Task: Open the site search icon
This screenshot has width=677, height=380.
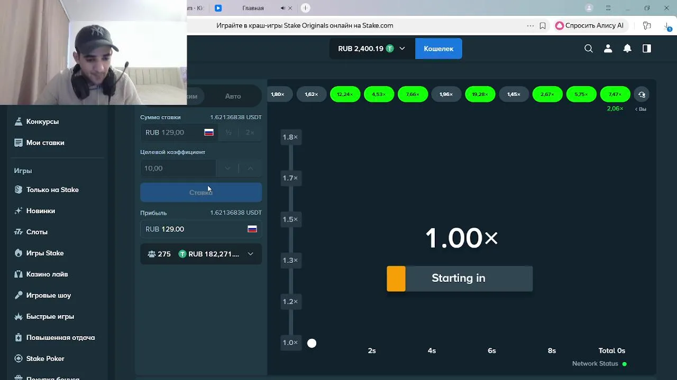Action: (589, 49)
